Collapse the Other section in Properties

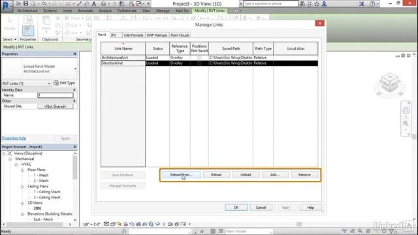74,101
